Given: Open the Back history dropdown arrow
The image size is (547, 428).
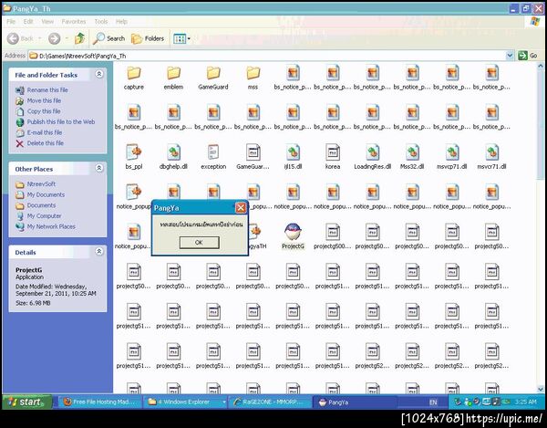Looking at the screenshot, I should tap(39, 38).
